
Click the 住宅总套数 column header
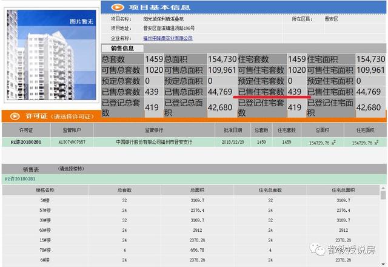point(270,190)
